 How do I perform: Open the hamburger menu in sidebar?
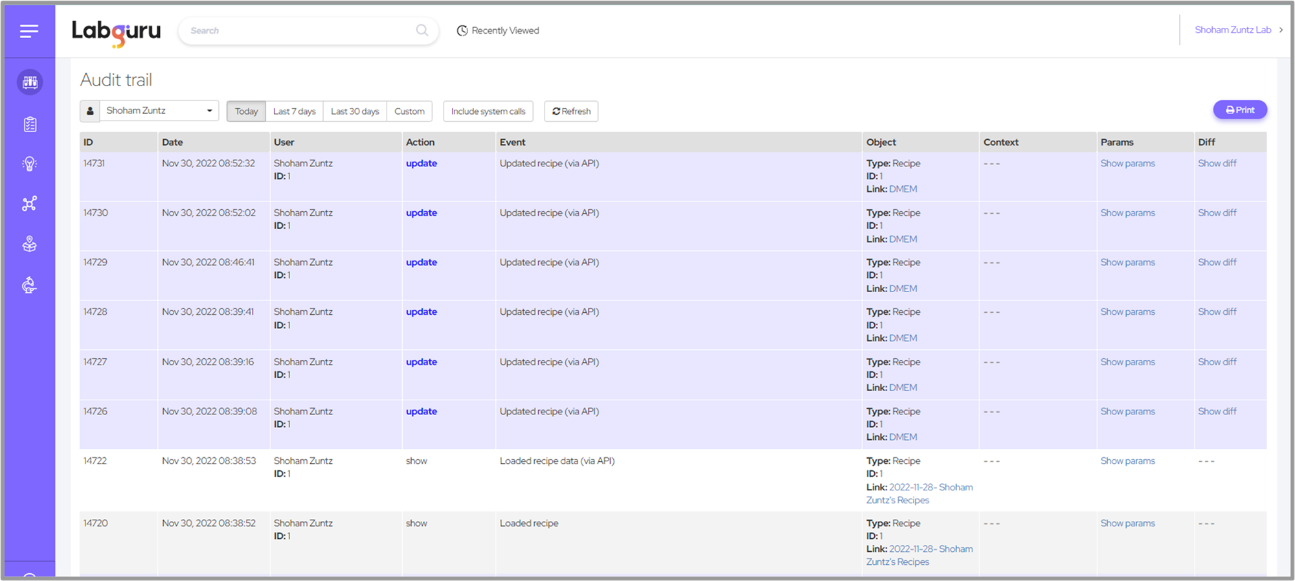(29, 30)
